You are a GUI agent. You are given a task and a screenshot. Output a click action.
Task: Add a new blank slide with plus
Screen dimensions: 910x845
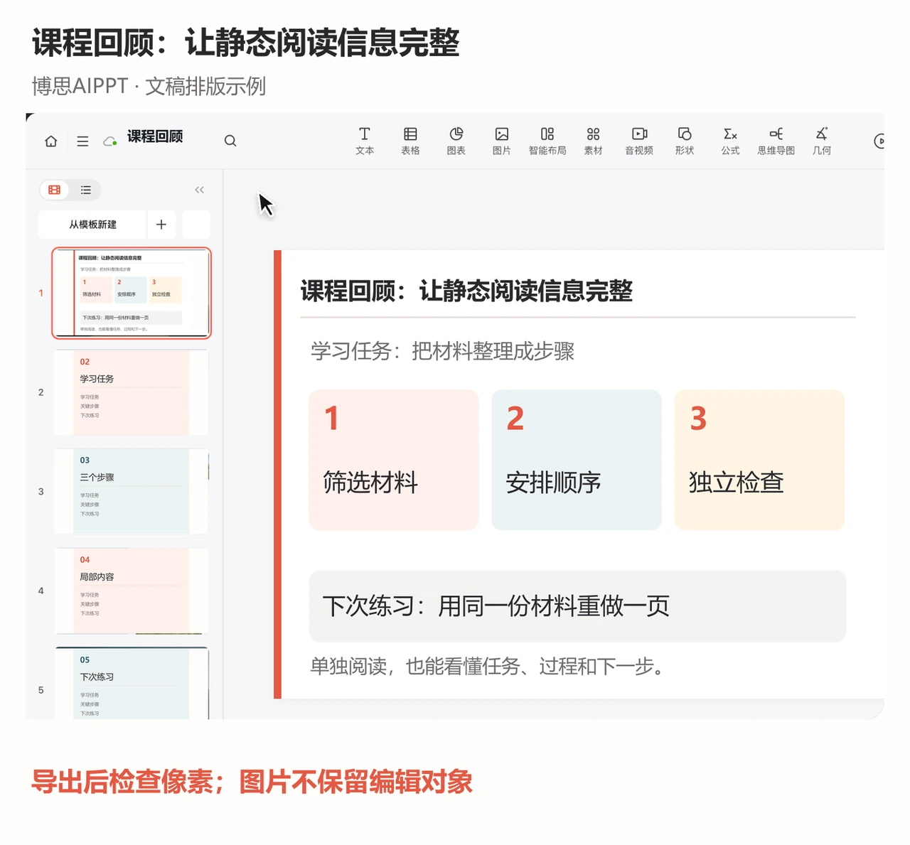(161, 225)
